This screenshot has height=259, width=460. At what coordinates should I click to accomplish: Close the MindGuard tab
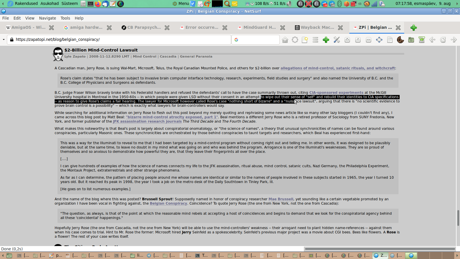283,28
